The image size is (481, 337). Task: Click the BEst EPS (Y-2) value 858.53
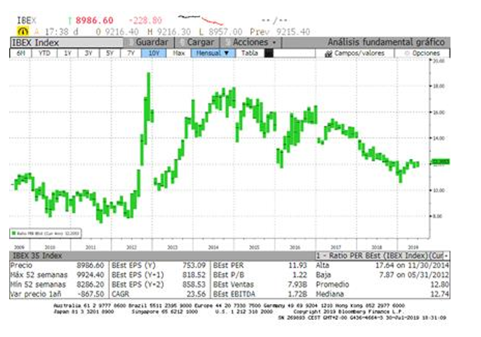point(194,284)
